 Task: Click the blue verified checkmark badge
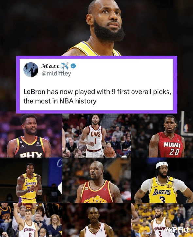[73, 66]
